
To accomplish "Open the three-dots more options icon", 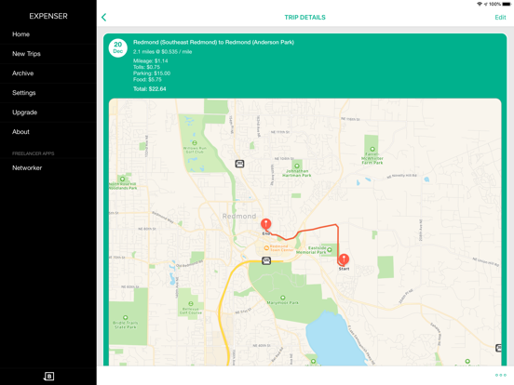I will click(x=501, y=375).
